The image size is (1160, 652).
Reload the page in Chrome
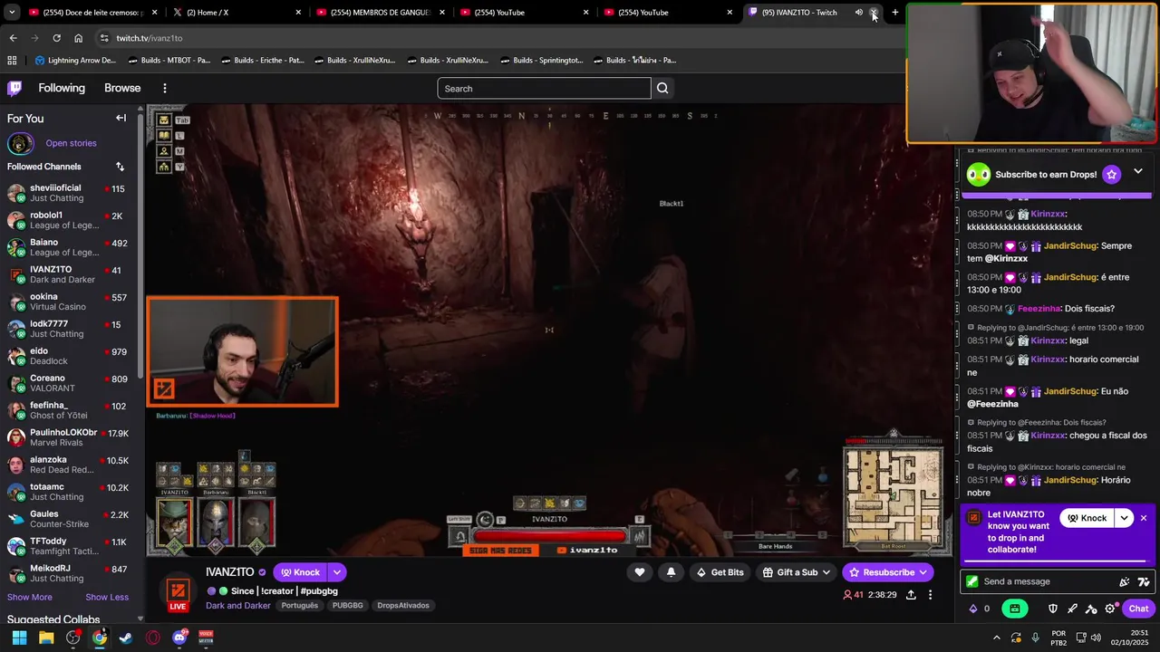point(56,38)
